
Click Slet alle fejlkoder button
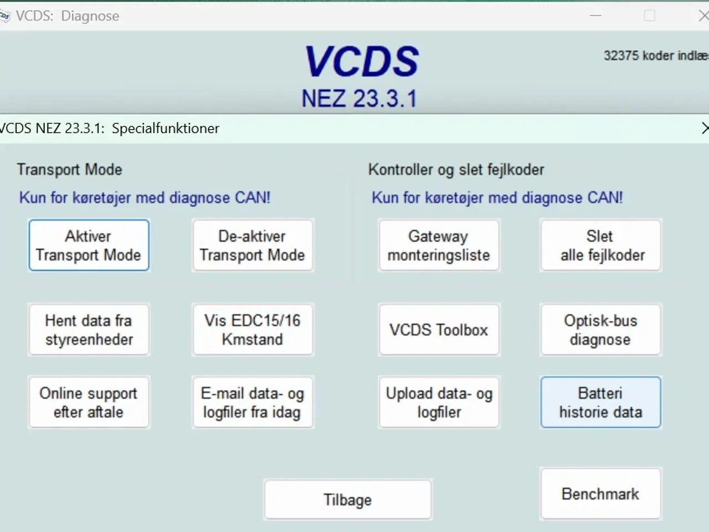pos(601,245)
